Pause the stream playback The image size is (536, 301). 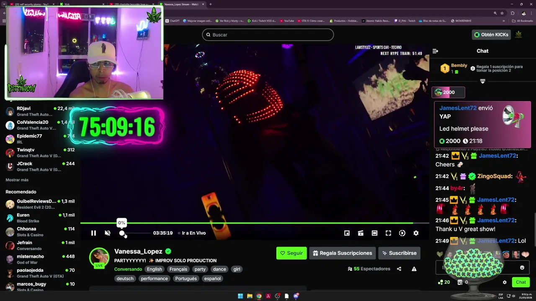[93, 233]
